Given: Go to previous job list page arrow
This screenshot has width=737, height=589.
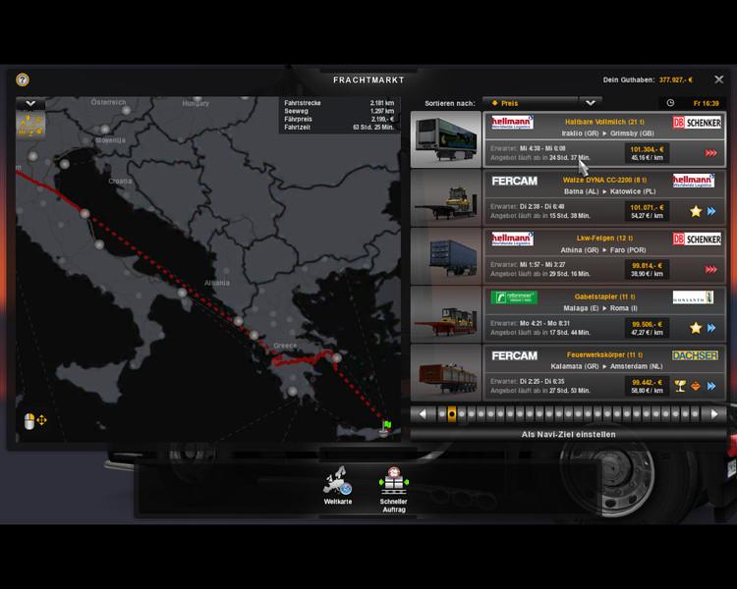Looking at the screenshot, I should [x=423, y=414].
